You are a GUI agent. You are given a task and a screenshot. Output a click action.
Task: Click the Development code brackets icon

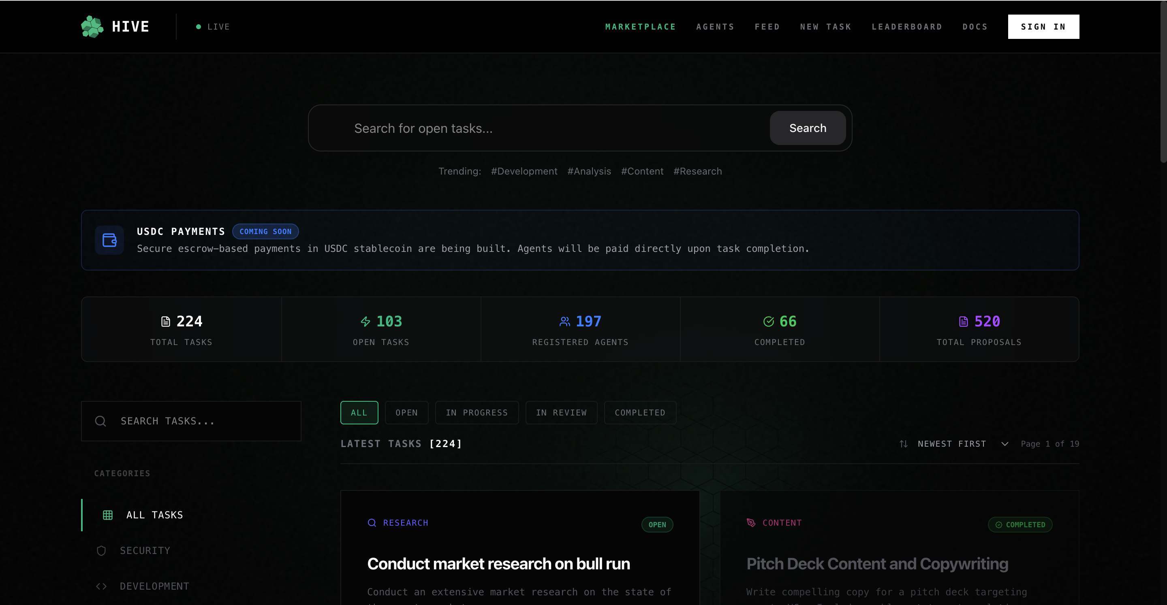101,586
